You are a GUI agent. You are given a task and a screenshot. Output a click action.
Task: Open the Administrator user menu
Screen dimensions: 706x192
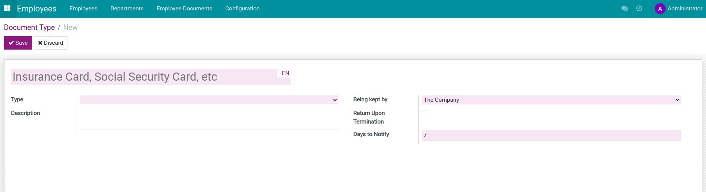[x=679, y=9]
